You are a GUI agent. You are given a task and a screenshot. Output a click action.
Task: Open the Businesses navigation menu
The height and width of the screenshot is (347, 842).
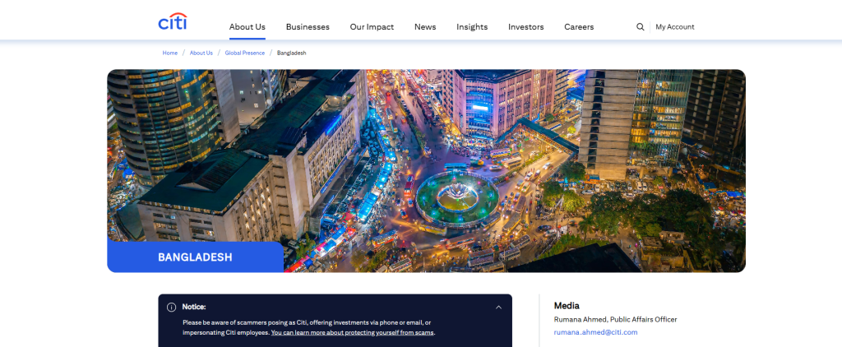[308, 27]
